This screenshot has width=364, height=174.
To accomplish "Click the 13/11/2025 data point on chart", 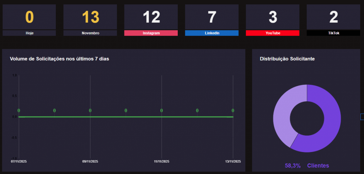I will coord(233,116).
